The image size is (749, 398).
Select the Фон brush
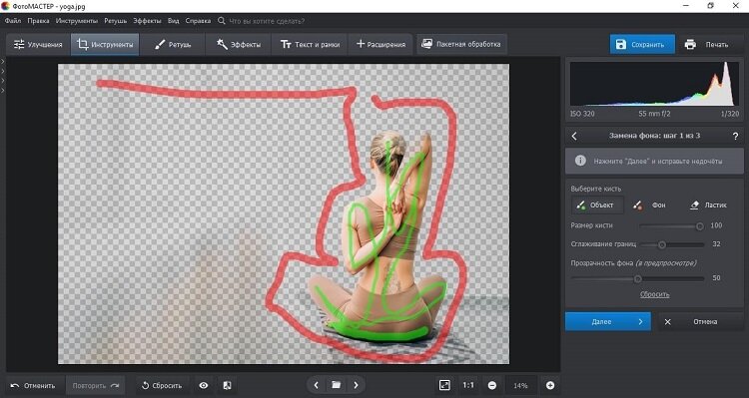[651, 205]
